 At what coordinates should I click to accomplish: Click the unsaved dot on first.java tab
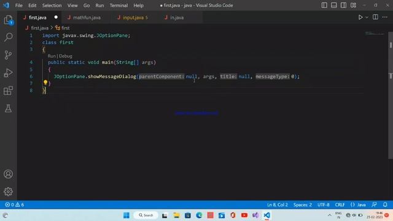point(56,17)
